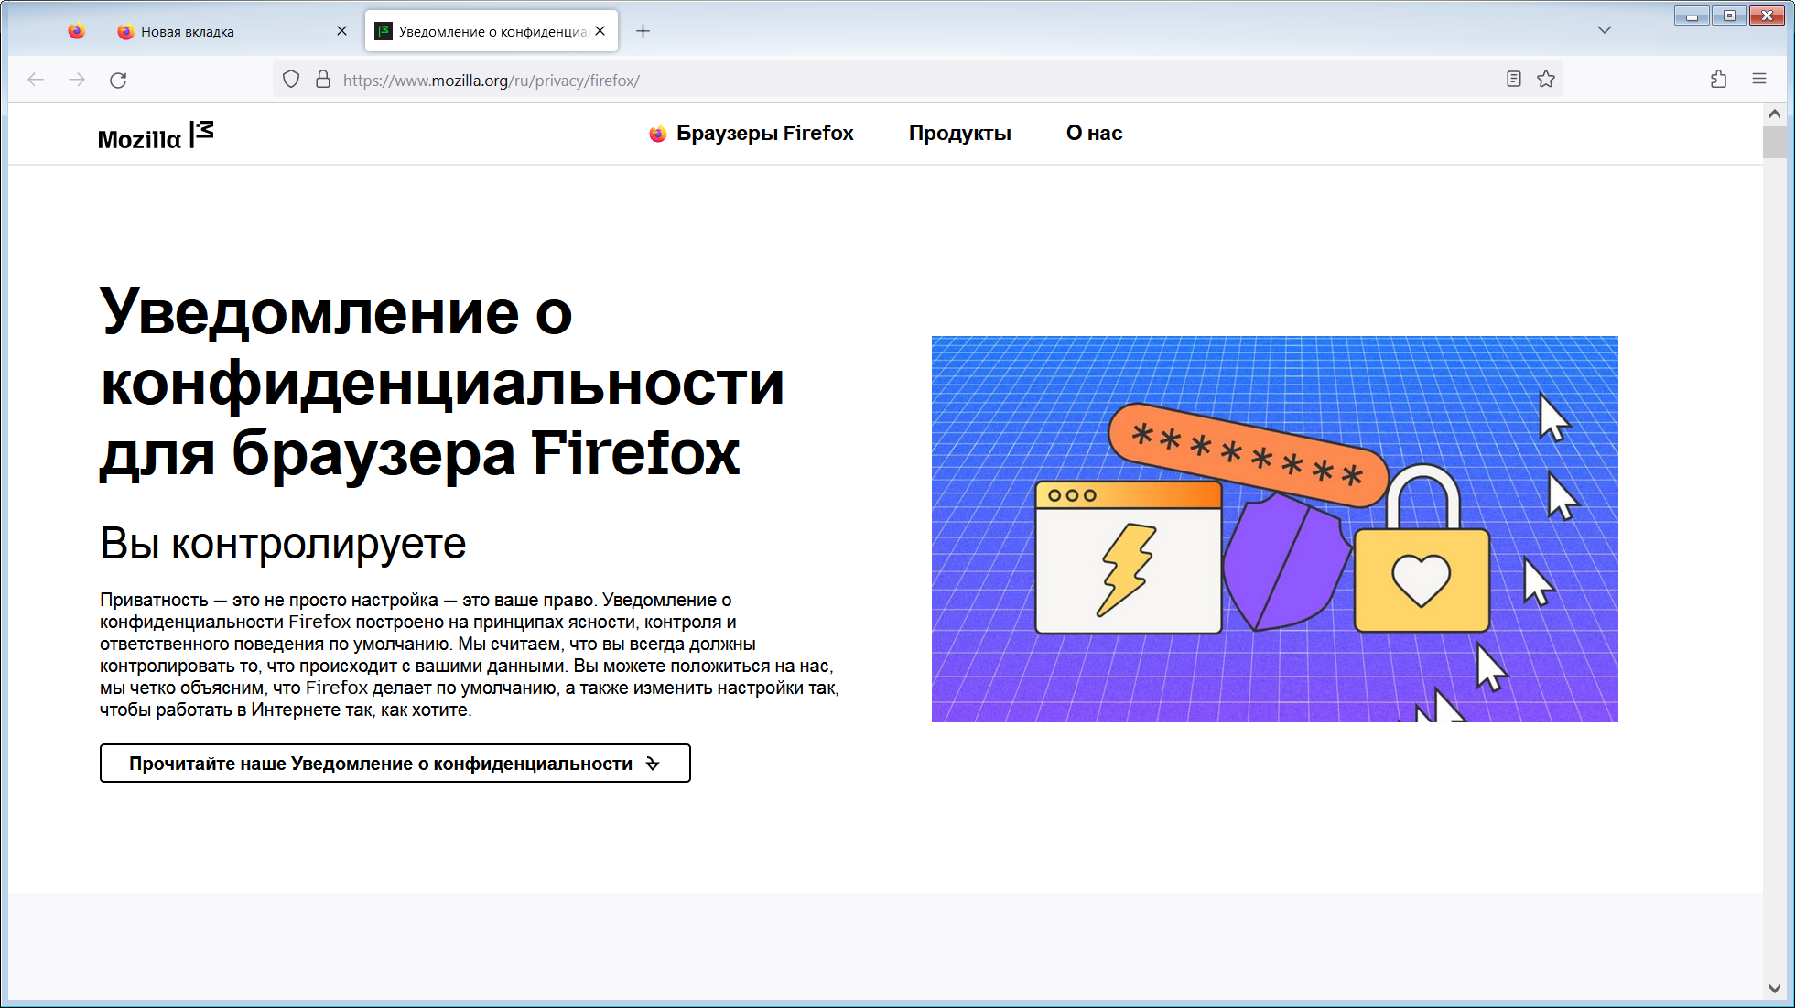This screenshot has width=1795, height=1008.
Task: Bookmark this page with star icon
Action: click(1546, 80)
